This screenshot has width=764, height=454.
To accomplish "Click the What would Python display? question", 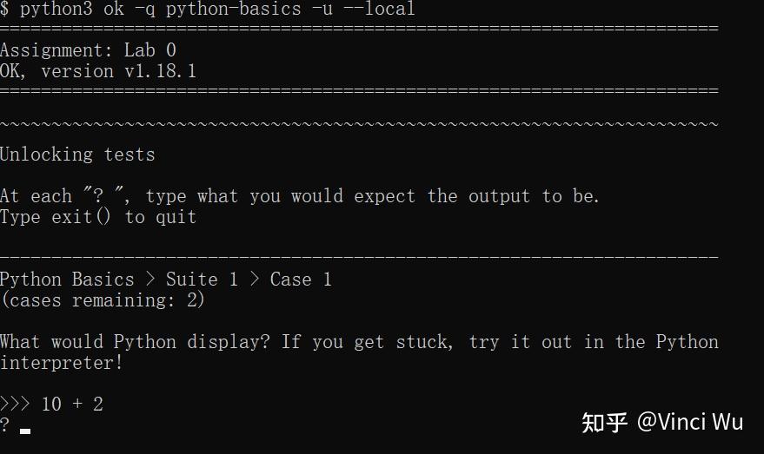I will click(136, 342).
